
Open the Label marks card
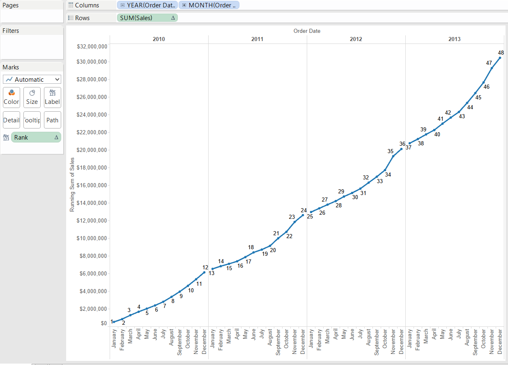click(x=52, y=97)
